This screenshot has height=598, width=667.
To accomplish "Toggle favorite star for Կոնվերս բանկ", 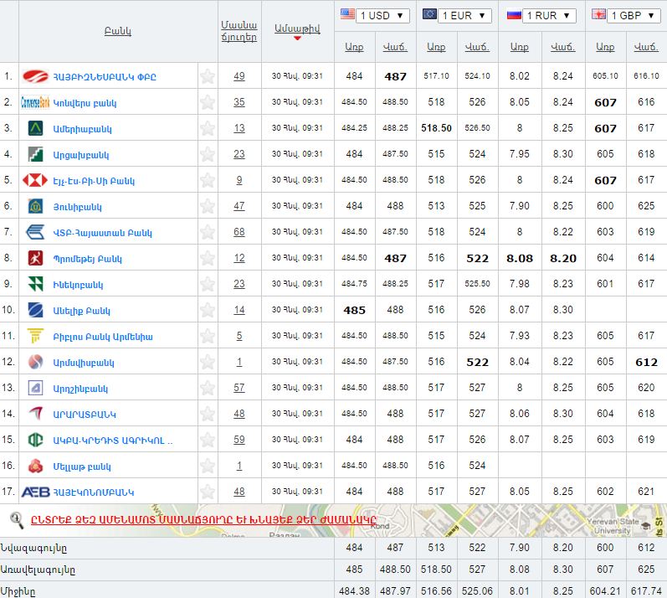I will (208, 103).
